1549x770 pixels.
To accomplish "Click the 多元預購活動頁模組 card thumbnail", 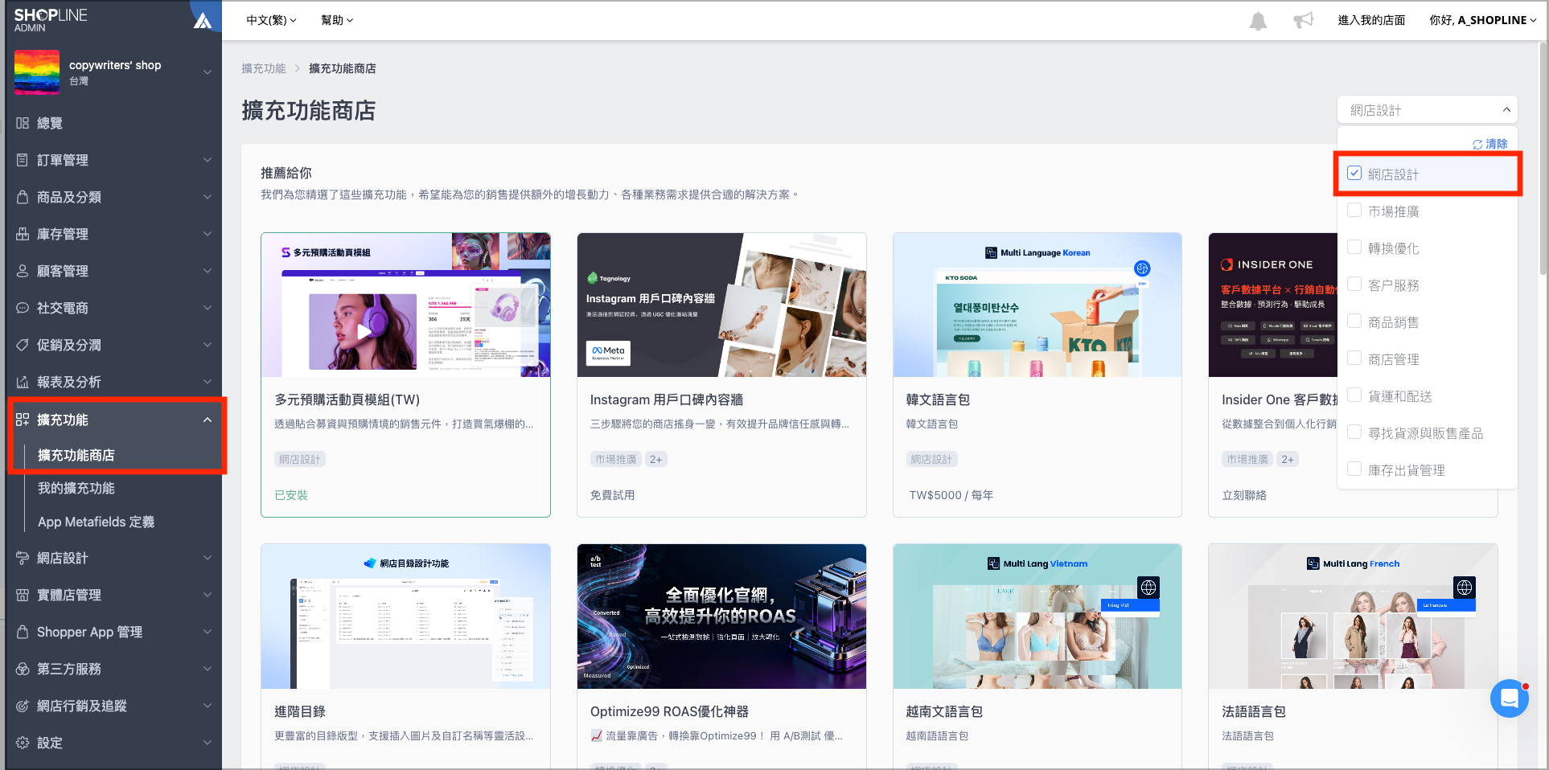I will 405,305.
